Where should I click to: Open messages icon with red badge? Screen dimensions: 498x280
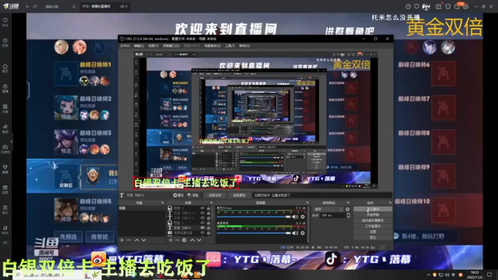tap(458, 6)
